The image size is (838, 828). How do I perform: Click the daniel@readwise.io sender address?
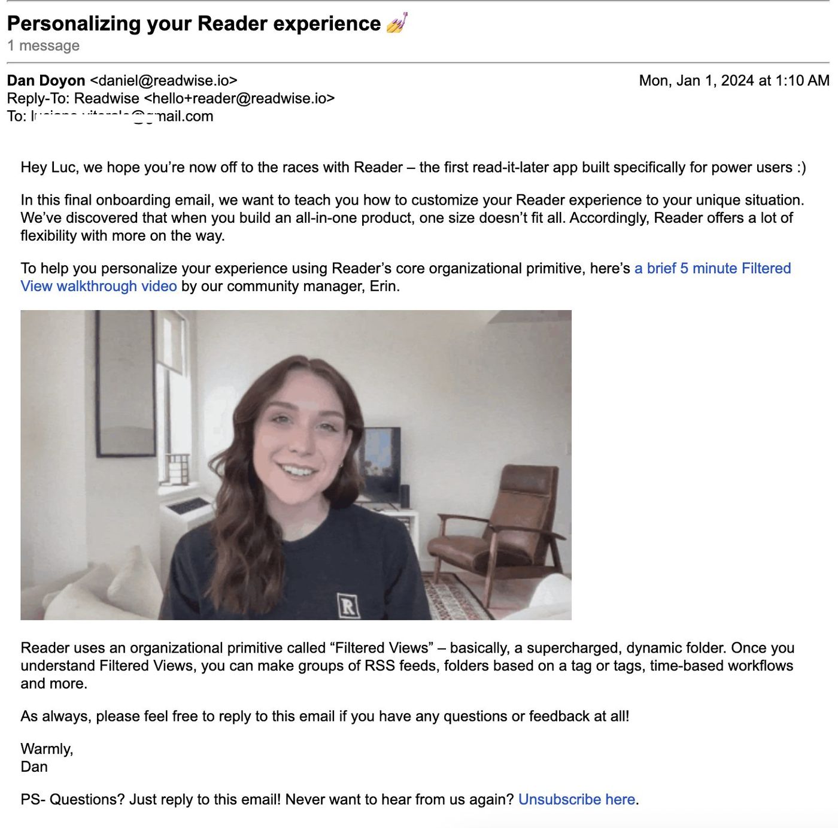tap(163, 80)
